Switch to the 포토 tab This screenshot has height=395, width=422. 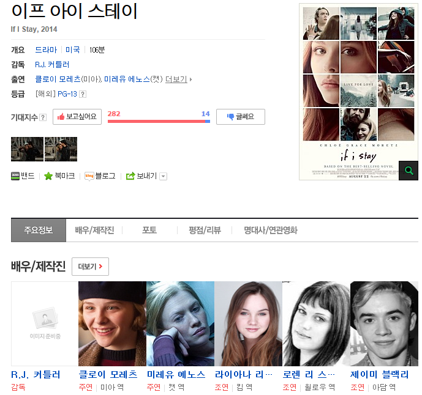pos(149,231)
